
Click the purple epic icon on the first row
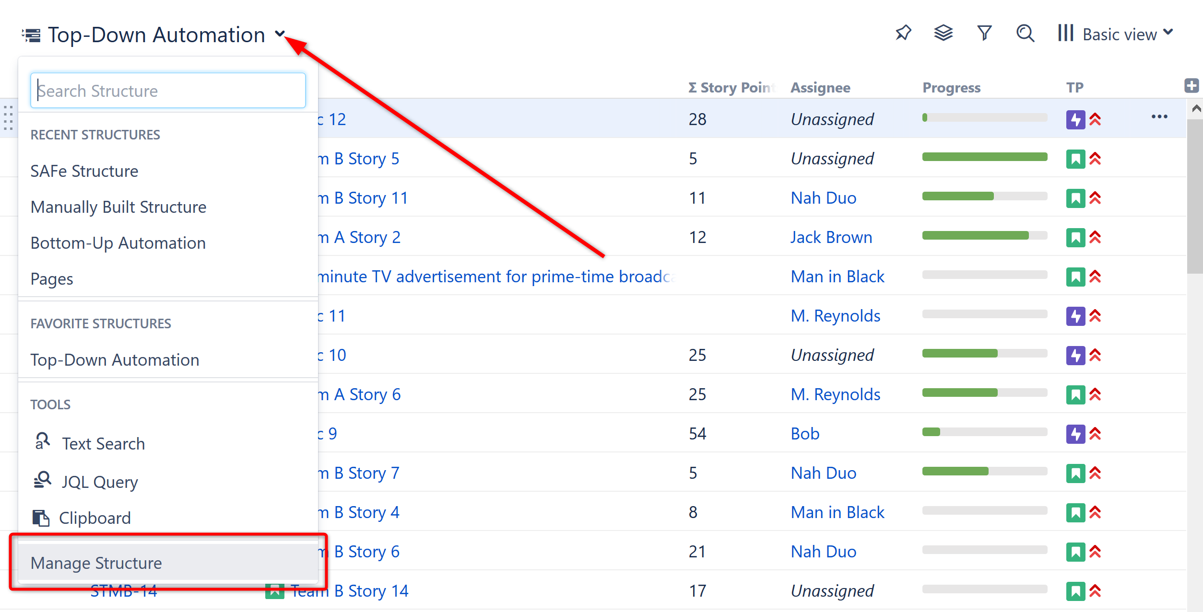(1076, 119)
